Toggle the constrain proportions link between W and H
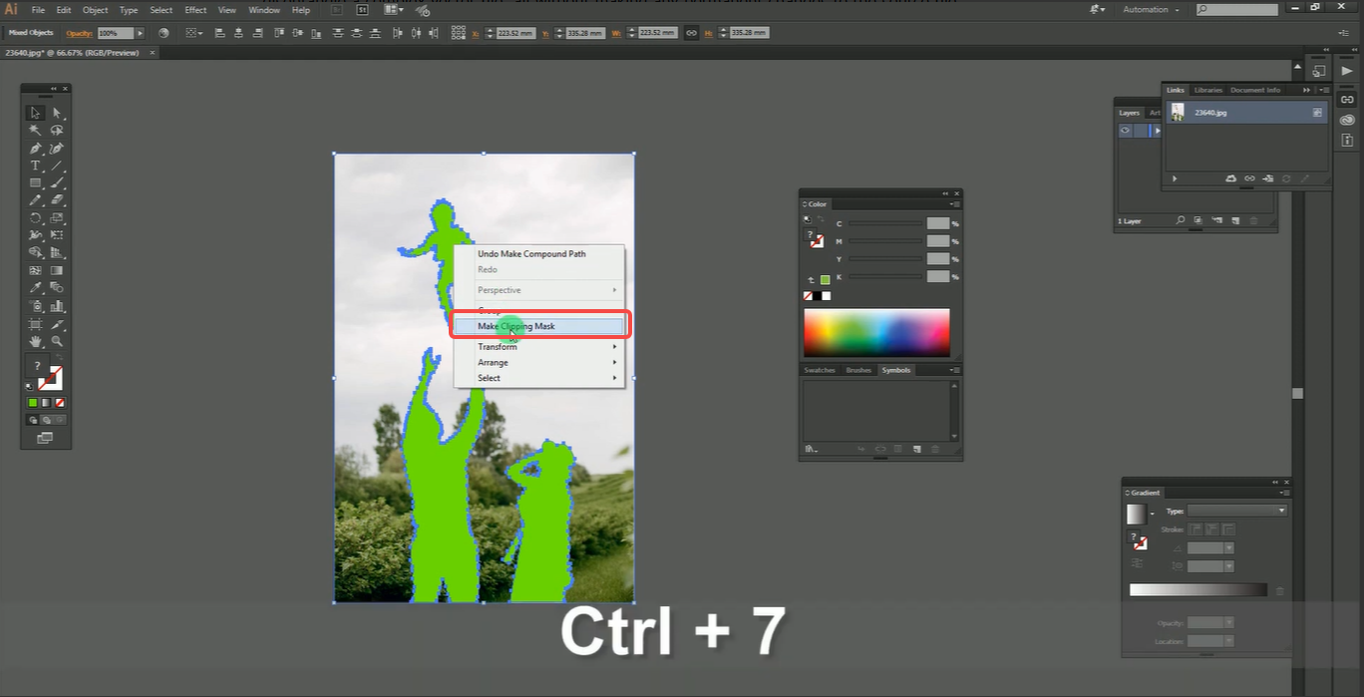 tap(692, 32)
